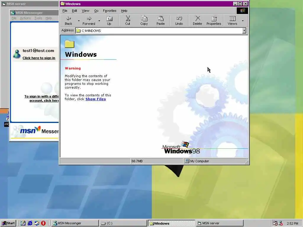Screen dimensions: 303x227
Task: Click the MSN Messenger title bar icon
Action: [x=13, y=13]
